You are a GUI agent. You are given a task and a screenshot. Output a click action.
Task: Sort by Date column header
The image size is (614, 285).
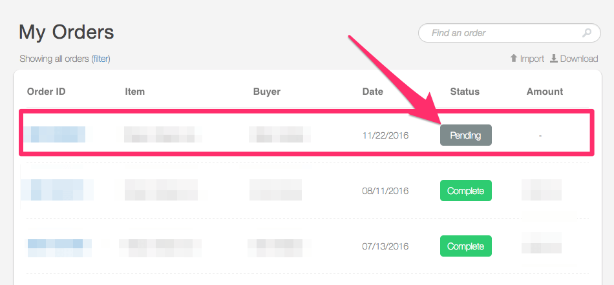(372, 92)
